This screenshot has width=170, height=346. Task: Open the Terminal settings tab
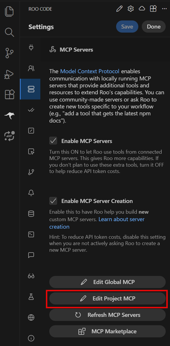(31, 235)
